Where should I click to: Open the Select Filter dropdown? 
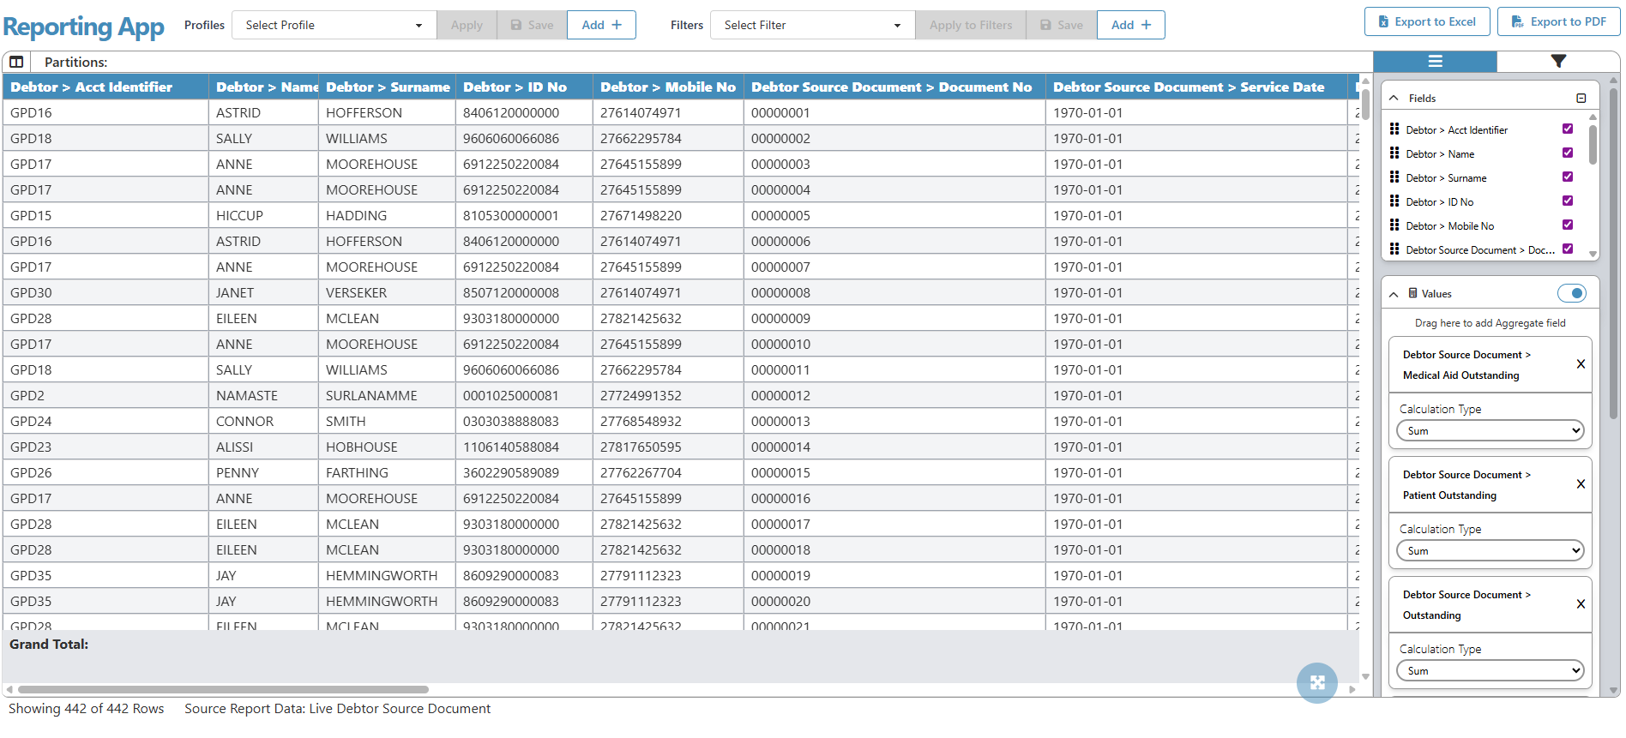(x=811, y=25)
